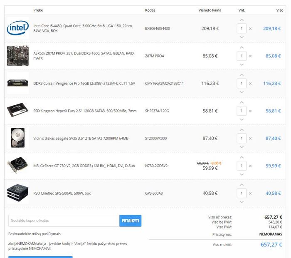The image size is (291, 258).
Task: Remove the MSI GeForce GT 730 with the X icon
Action: tap(250, 166)
